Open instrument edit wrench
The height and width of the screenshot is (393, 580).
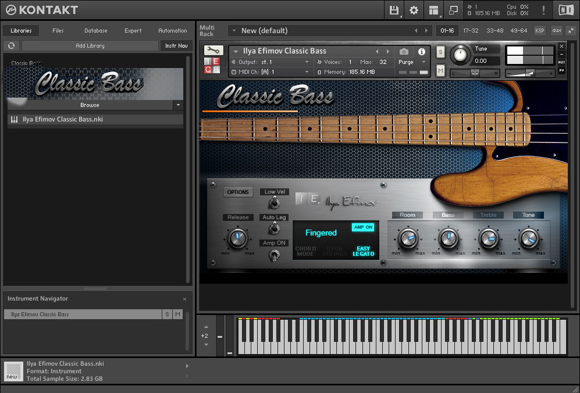[x=214, y=50]
